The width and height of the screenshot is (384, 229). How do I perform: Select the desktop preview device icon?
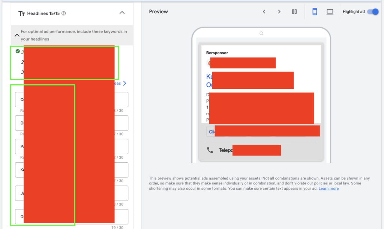pos(330,11)
